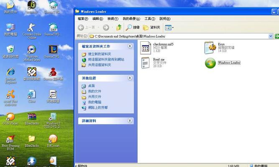Open the 我的最愛(A) menu
Image resolution: width=279 pixels, height=167 pixels.
pyautogui.click(x=131, y=19)
